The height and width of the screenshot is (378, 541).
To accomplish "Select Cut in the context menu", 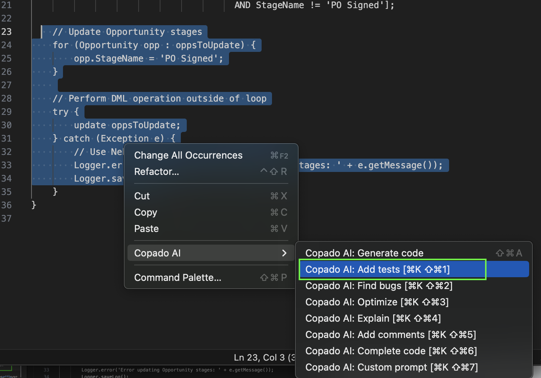I will [x=142, y=196].
